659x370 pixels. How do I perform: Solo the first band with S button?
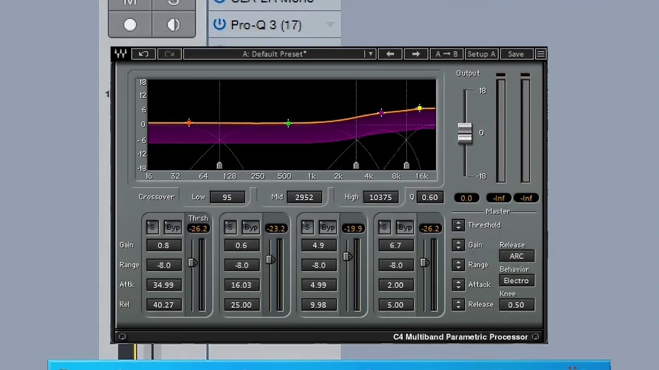[x=152, y=228]
